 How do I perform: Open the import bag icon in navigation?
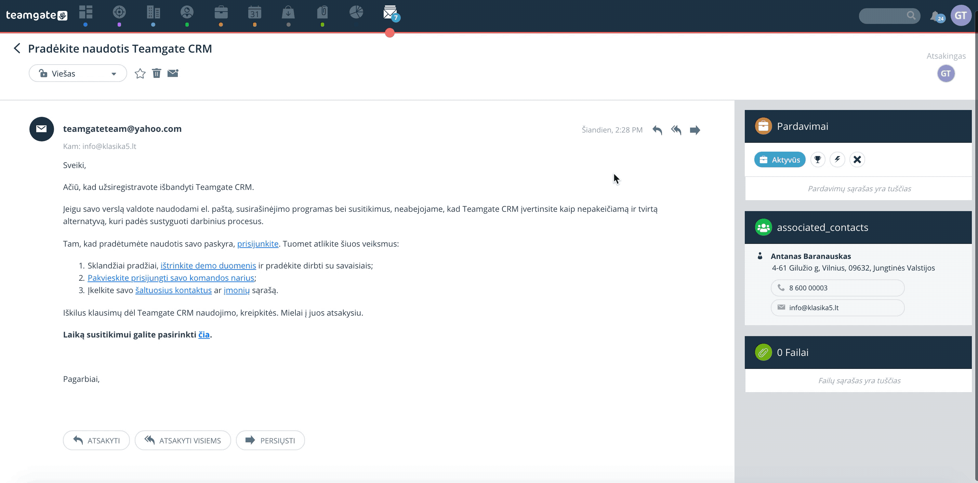click(x=288, y=13)
